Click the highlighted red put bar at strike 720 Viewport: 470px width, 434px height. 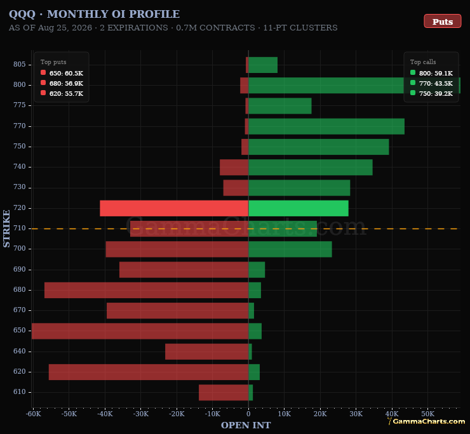point(174,208)
